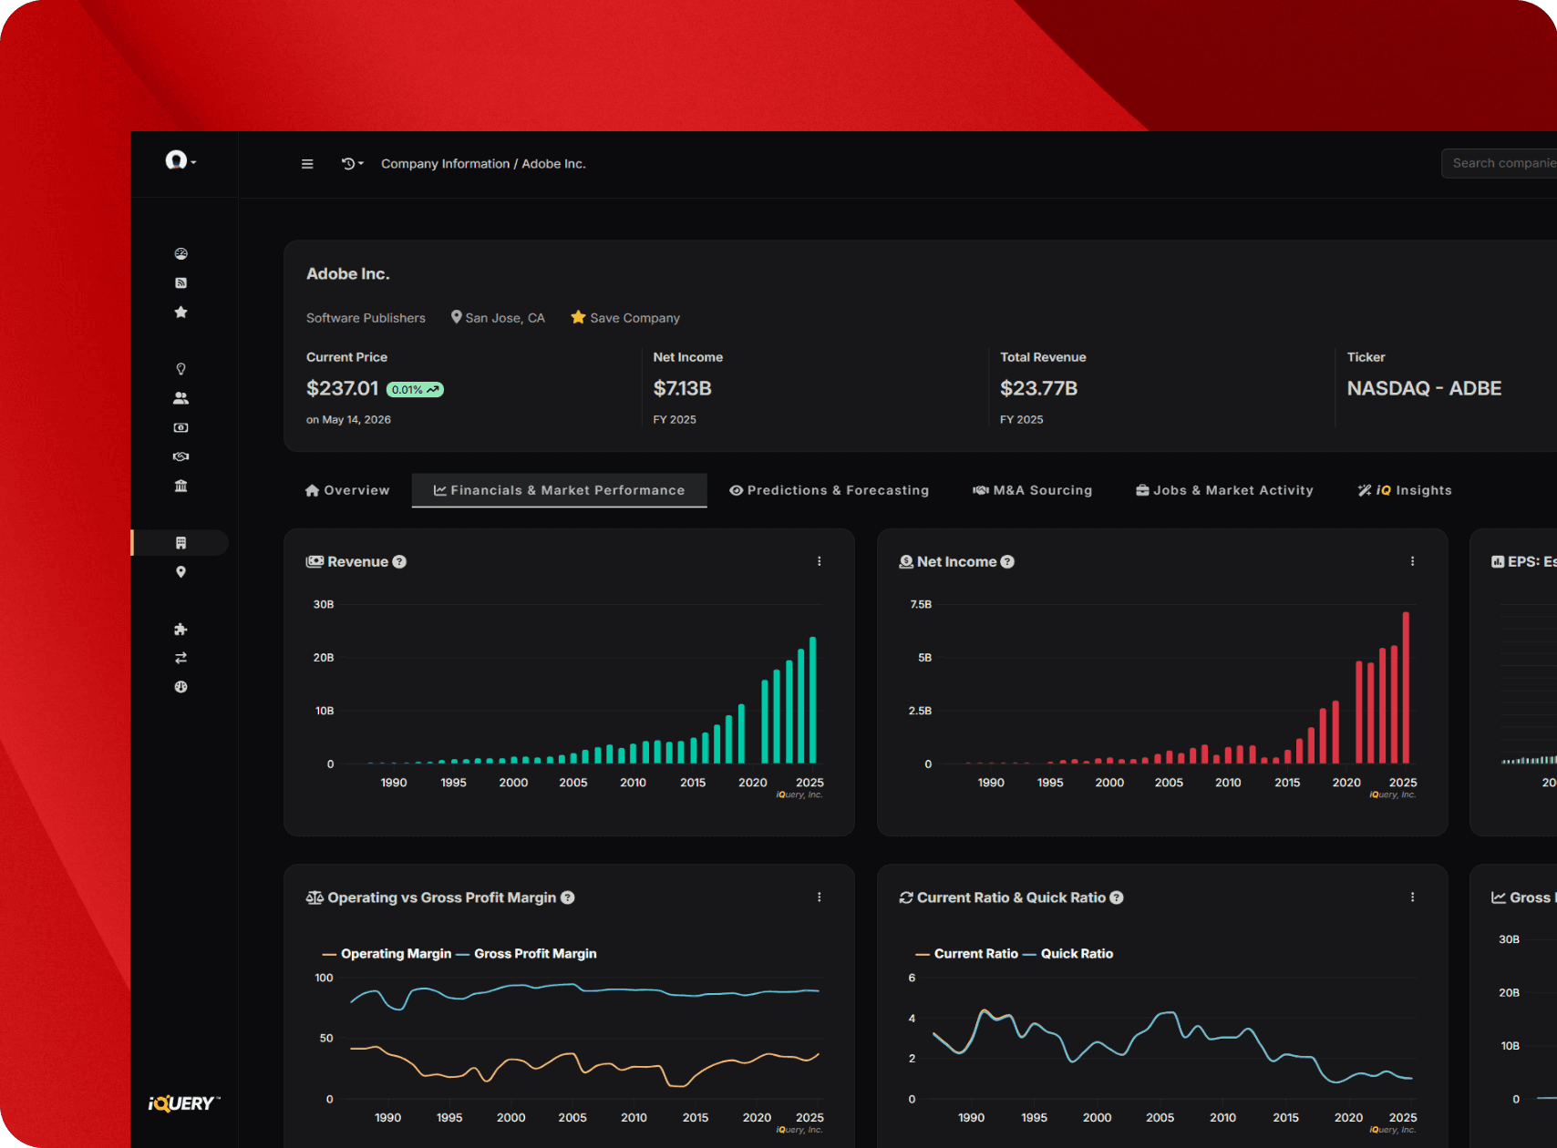
Task: Switch to Predictions & Forecasting tab
Action: click(829, 490)
